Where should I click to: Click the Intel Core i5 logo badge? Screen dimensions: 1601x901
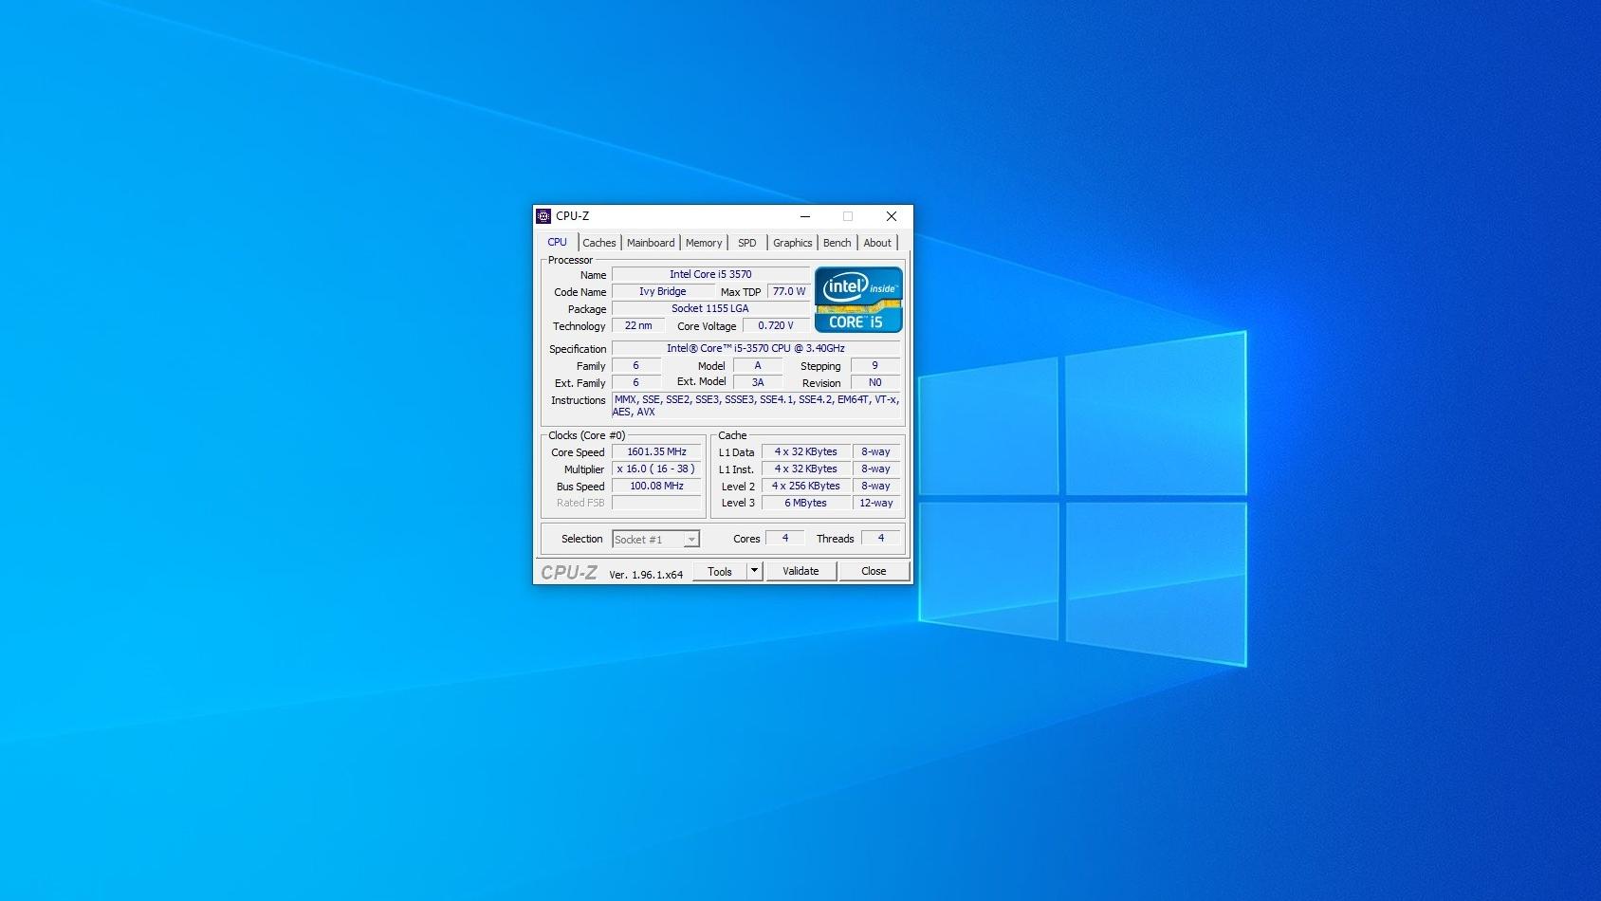(x=857, y=300)
